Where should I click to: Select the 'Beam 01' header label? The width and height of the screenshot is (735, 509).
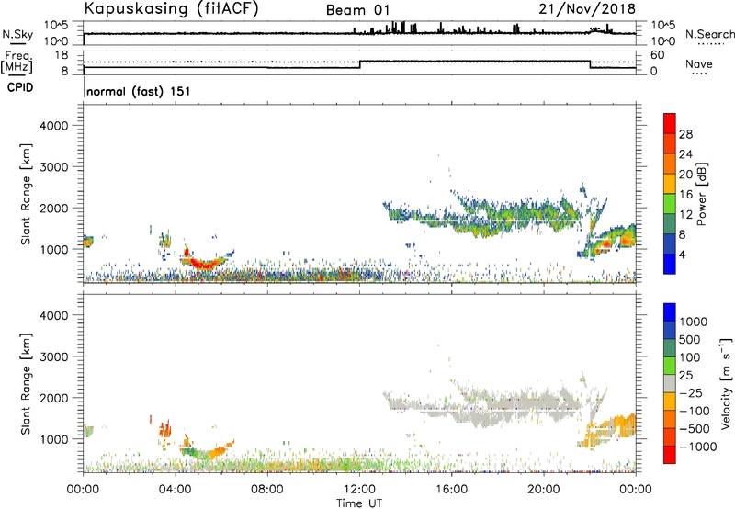tap(357, 10)
